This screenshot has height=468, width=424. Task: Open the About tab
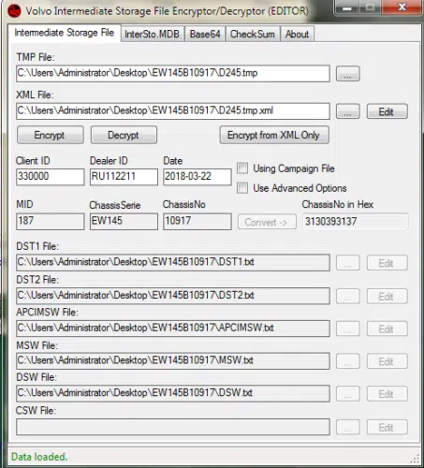(x=297, y=34)
